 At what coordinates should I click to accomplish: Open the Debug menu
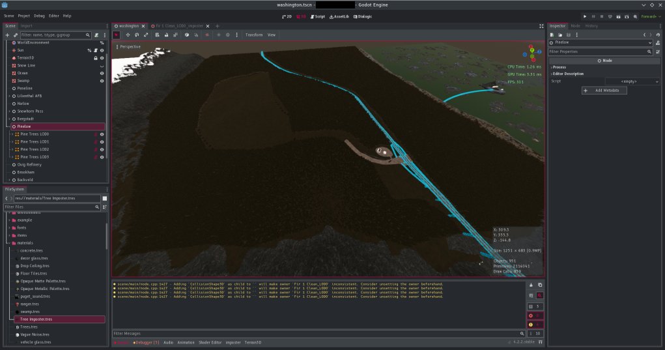pyautogui.click(x=40, y=16)
